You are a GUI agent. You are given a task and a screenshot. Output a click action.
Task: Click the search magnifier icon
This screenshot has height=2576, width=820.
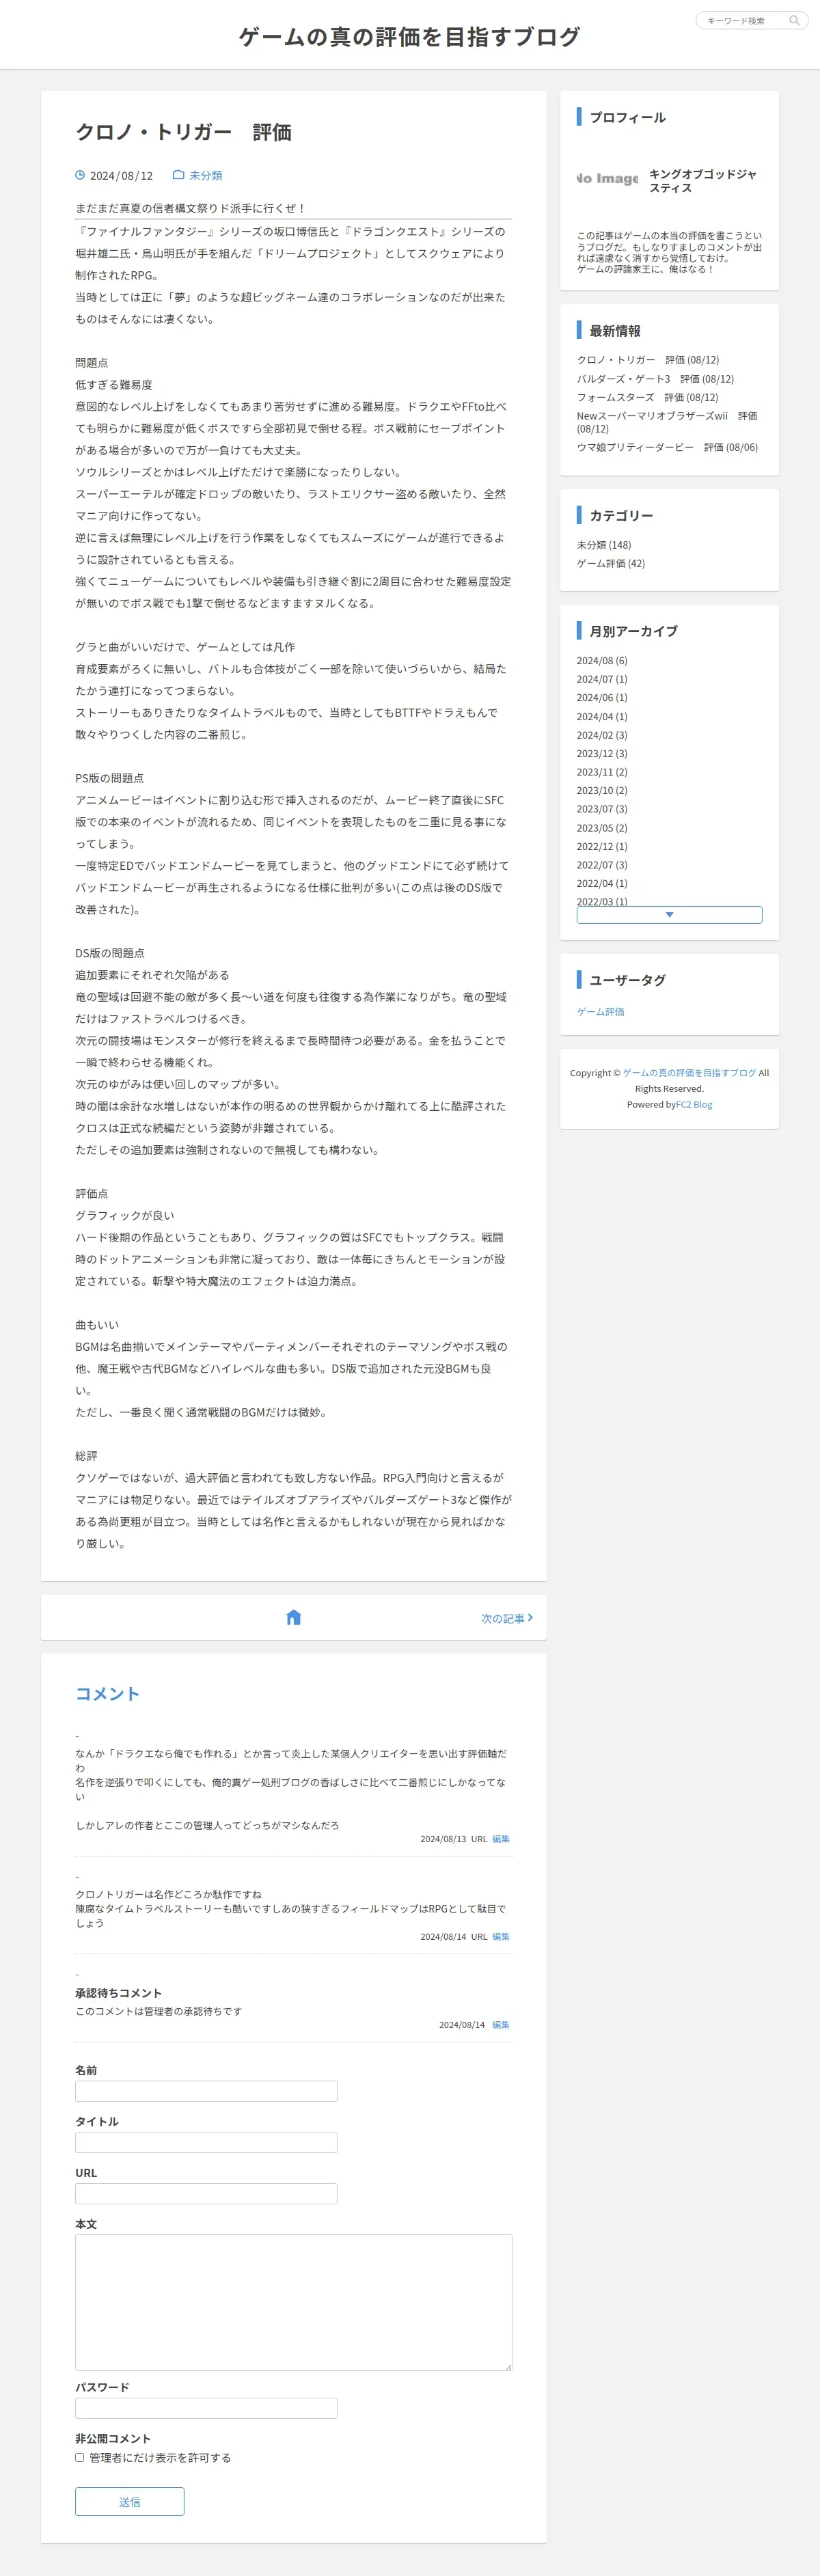click(x=794, y=20)
